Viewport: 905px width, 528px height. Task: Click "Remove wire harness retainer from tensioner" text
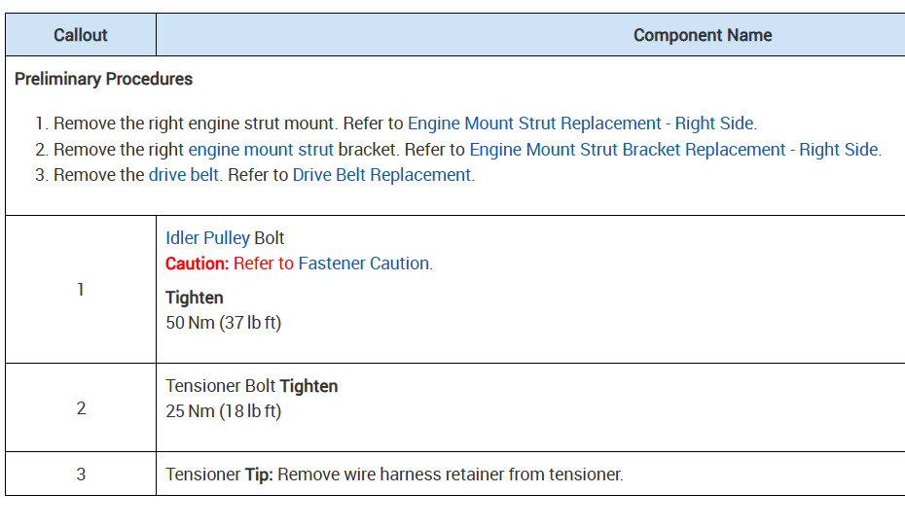point(450,475)
